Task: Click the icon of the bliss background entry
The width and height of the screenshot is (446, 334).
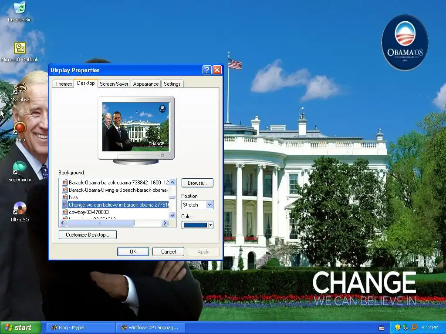Action: (65, 197)
